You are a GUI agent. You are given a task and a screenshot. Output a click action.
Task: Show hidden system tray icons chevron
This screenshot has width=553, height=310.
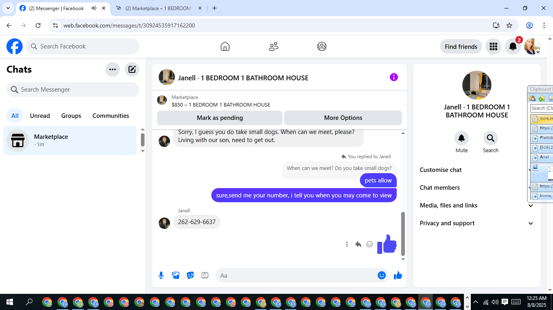tap(476, 302)
